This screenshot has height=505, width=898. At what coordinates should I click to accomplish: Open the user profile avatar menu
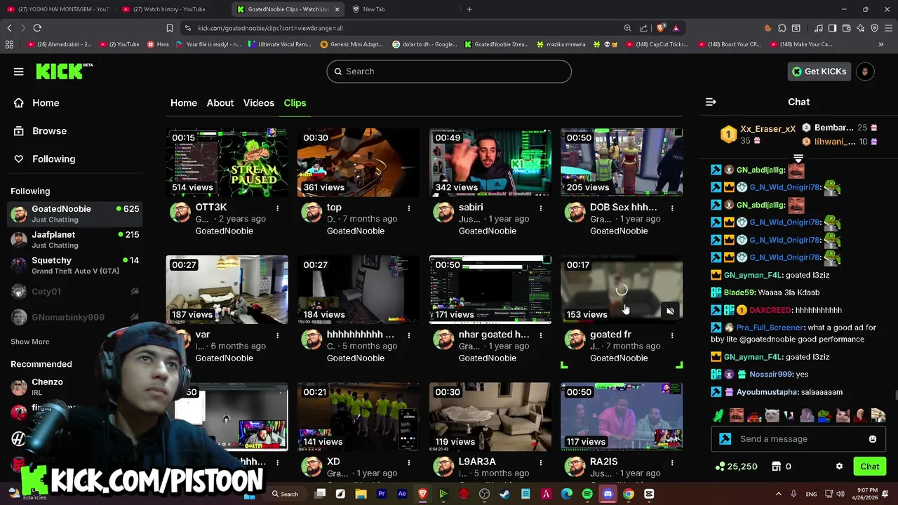[865, 72]
